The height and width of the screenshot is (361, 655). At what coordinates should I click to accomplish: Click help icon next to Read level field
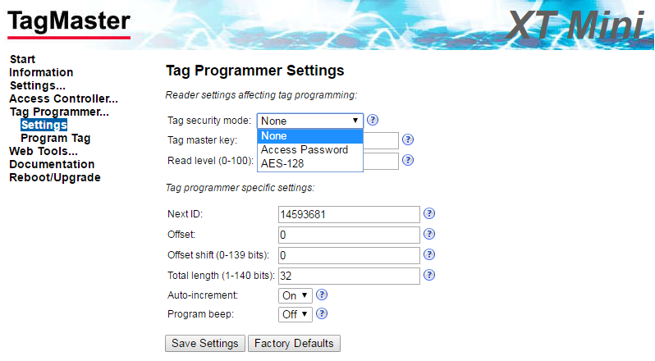click(x=408, y=160)
